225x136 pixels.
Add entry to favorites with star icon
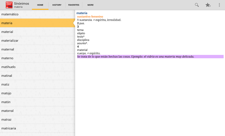pyautogui.click(x=208, y=5)
